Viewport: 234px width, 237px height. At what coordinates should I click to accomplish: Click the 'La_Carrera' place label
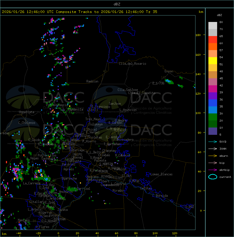(32, 183)
